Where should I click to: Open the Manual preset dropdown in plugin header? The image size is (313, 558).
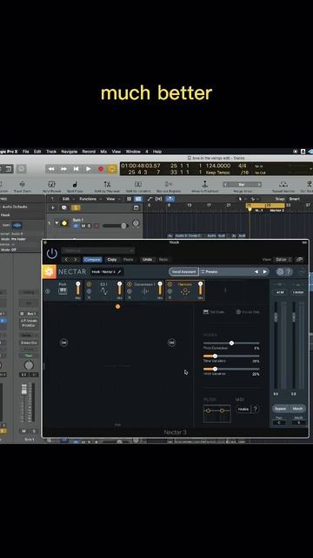(x=98, y=251)
